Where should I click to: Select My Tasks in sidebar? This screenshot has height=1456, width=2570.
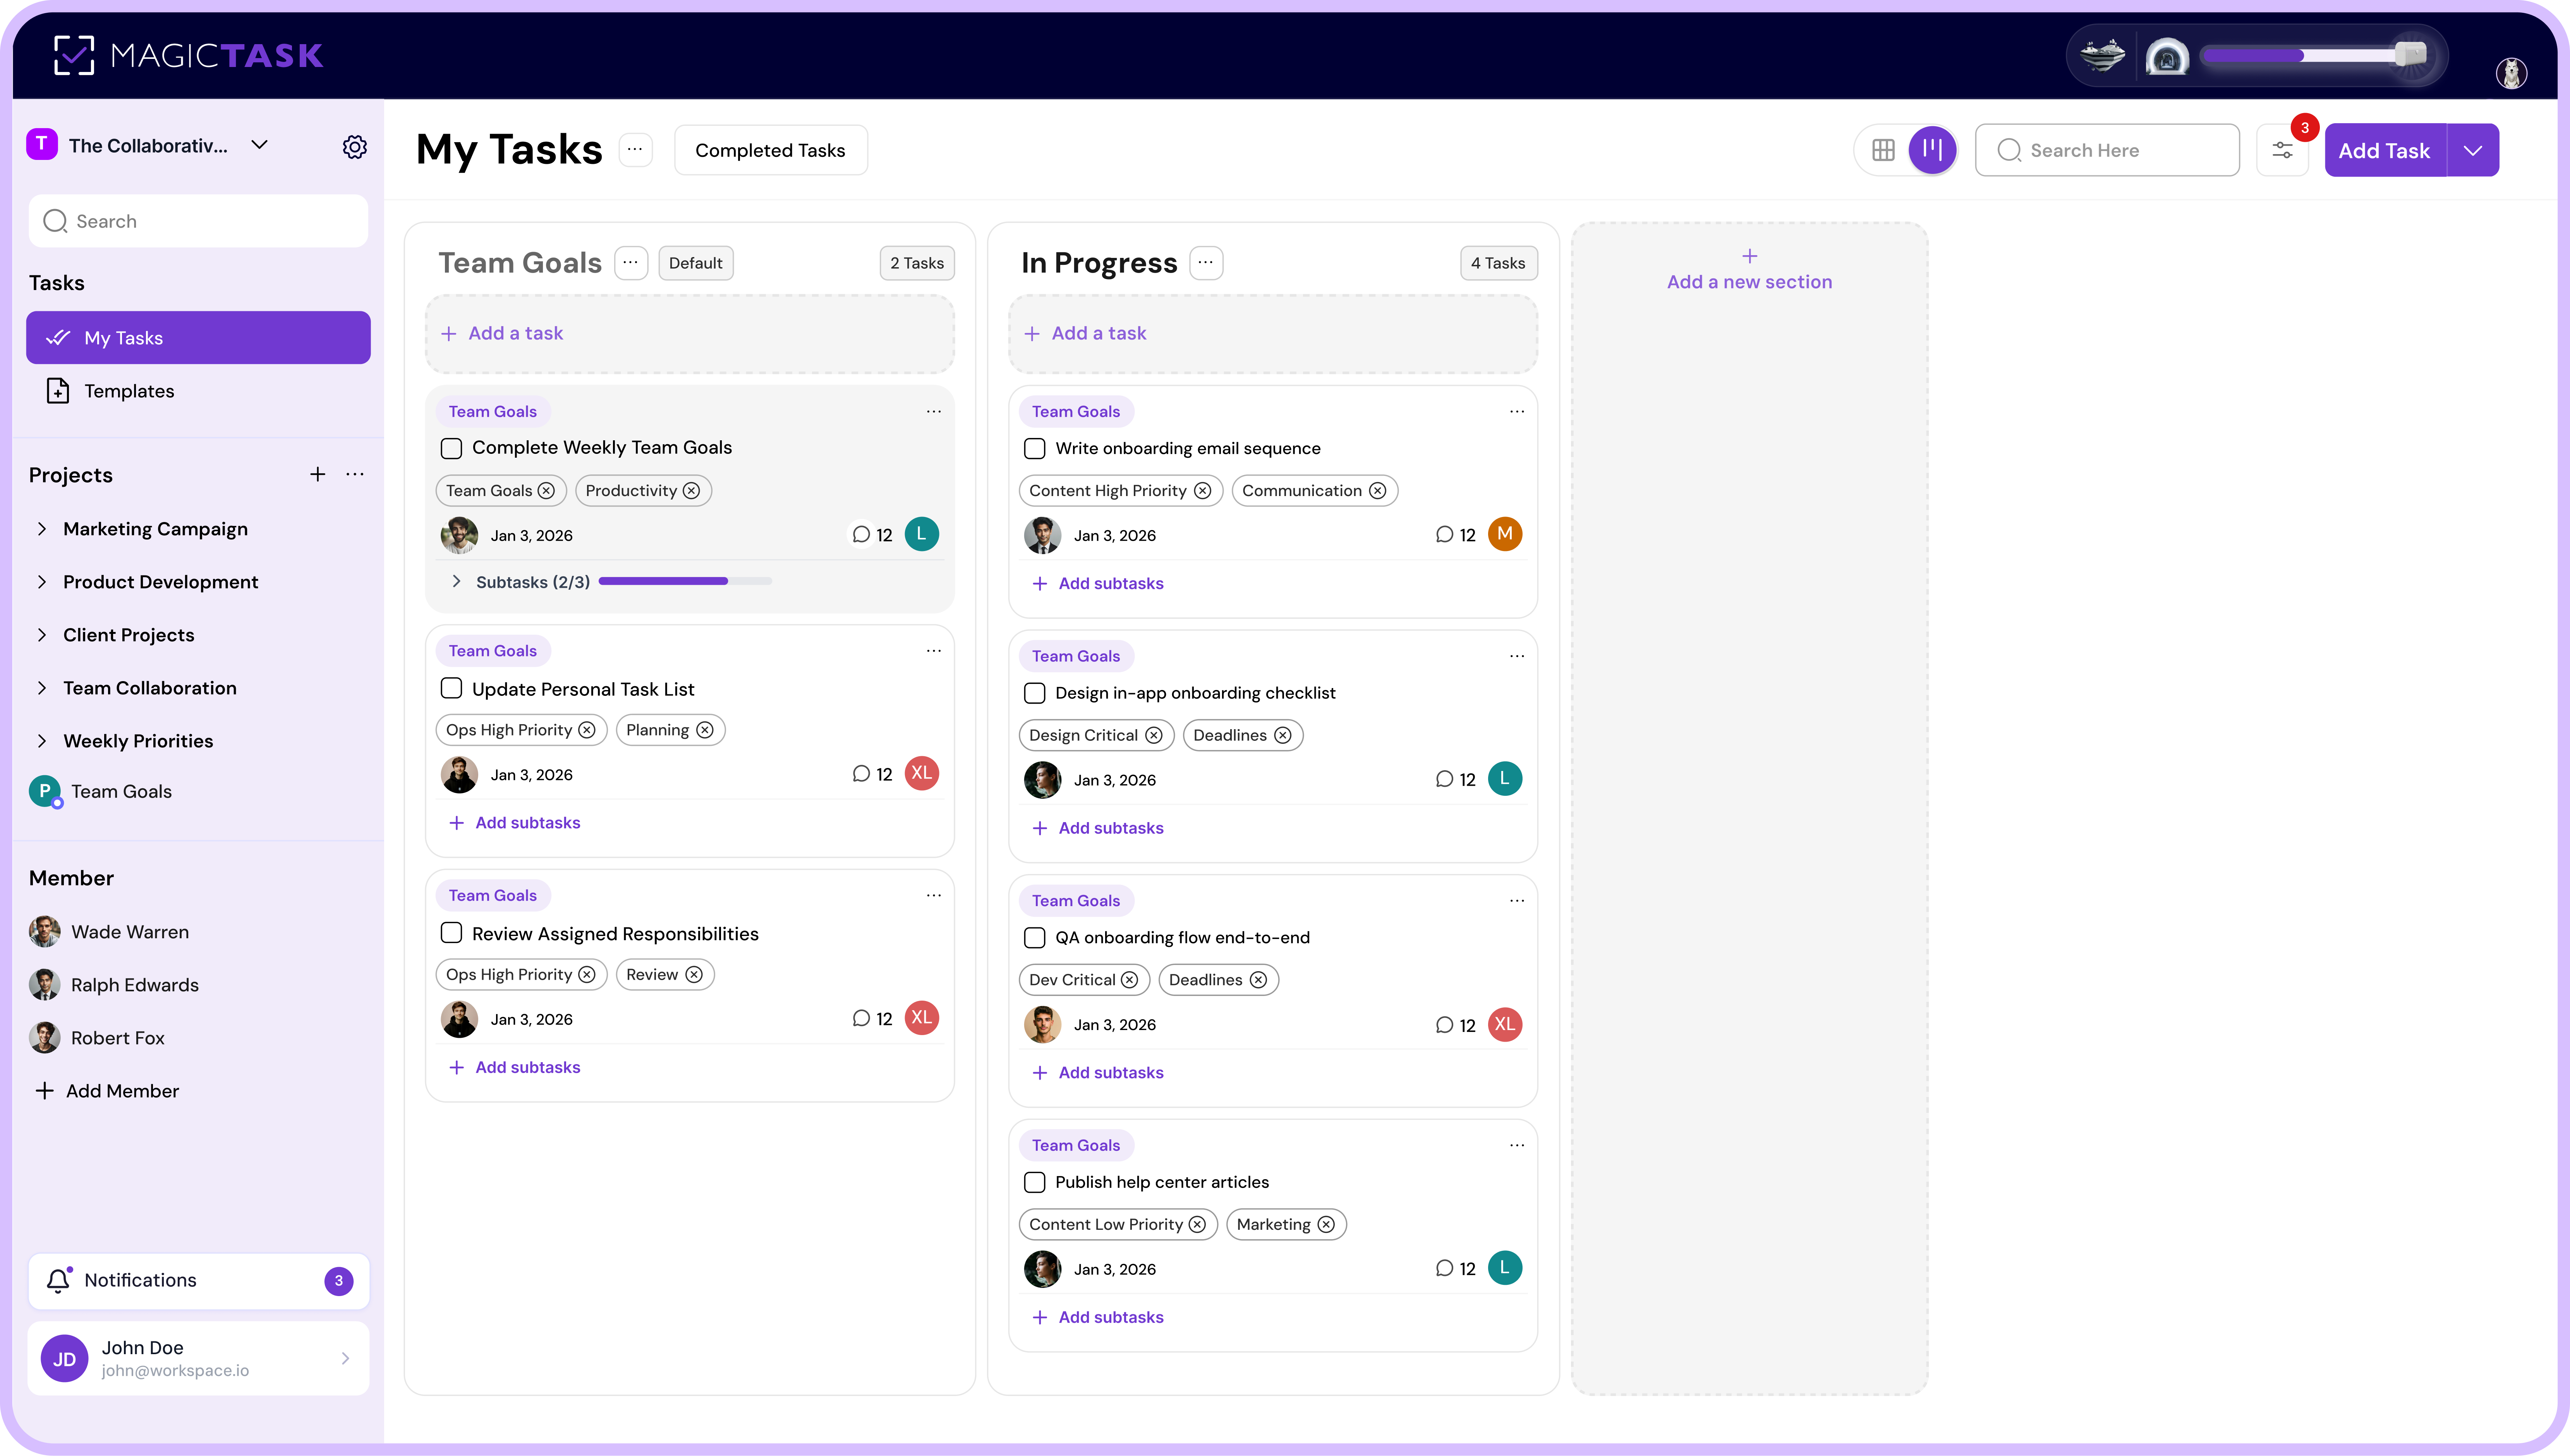pos(198,338)
